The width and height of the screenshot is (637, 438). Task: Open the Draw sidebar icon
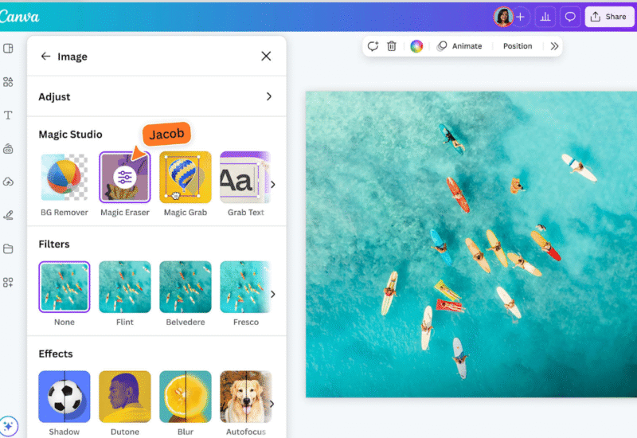click(8, 215)
